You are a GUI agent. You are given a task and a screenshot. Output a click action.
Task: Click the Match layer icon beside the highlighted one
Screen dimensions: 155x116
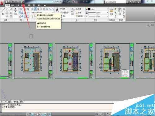point(38,9)
